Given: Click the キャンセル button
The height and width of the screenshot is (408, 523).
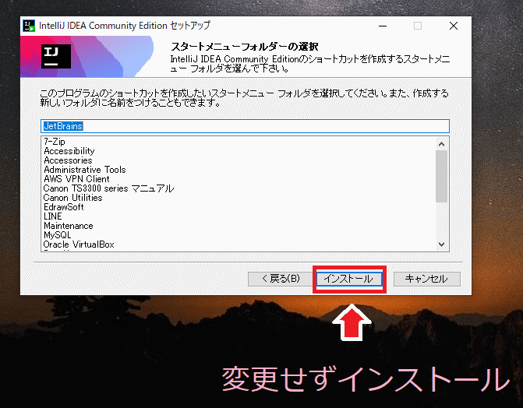Looking at the screenshot, I should click(x=427, y=279).
